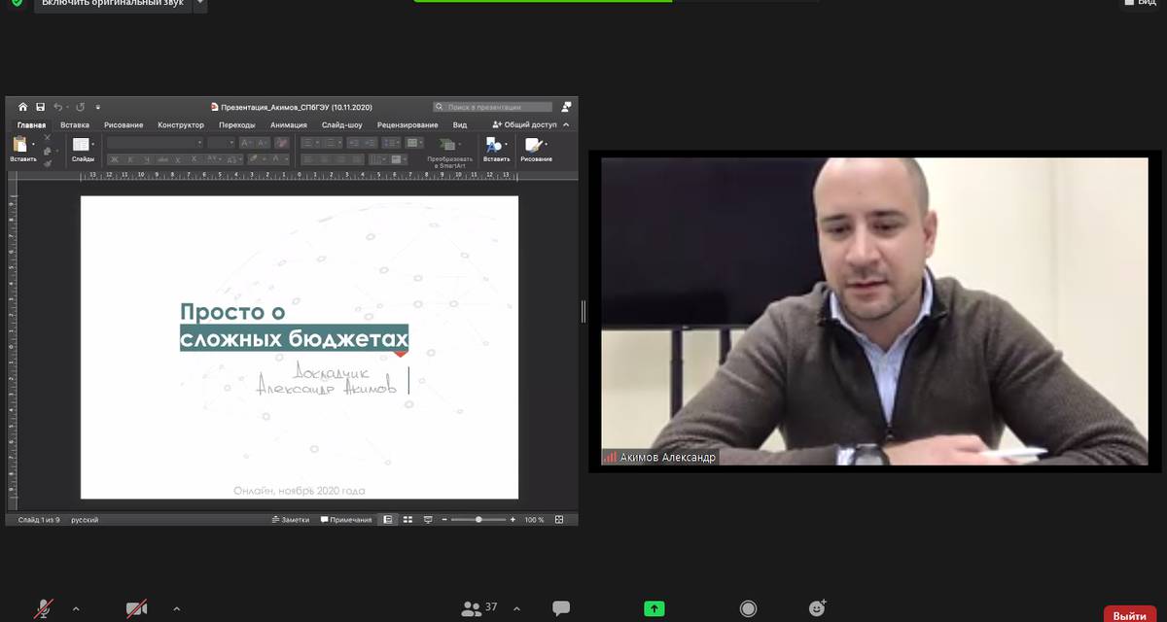Screen dimensions: 1167x622
Task: Open video options arrow beside camera
Action: [176, 609]
